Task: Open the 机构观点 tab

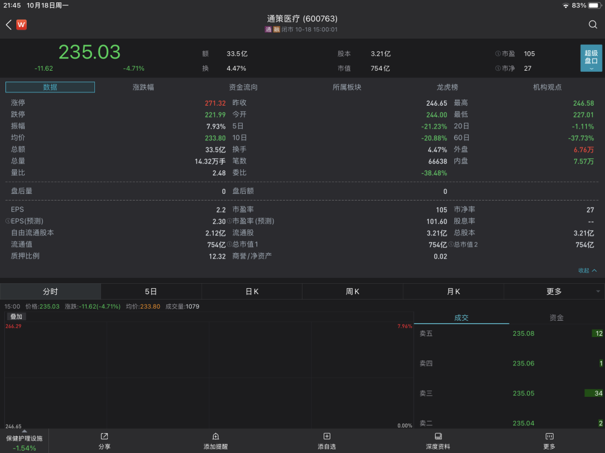Action: point(547,87)
